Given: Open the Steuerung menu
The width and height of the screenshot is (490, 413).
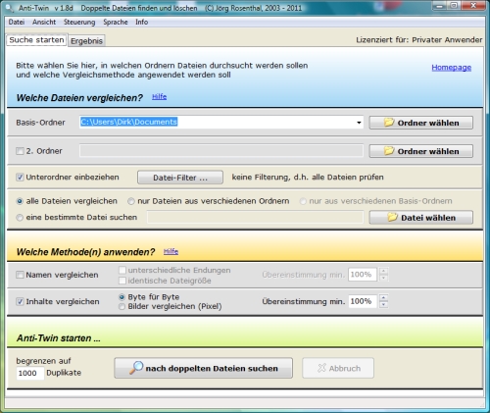Looking at the screenshot, I should point(79,22).
